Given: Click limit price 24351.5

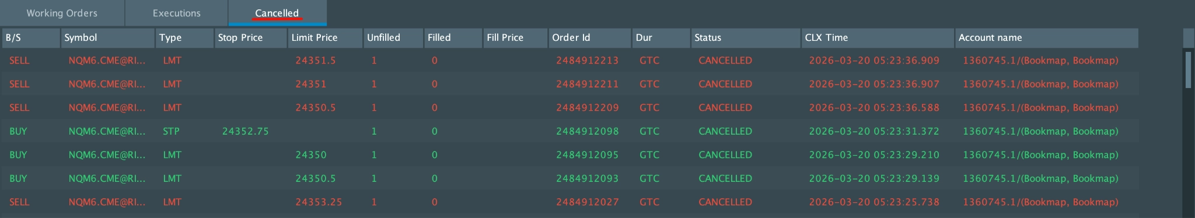Looking at the screenshot, I should click(315, 61).
